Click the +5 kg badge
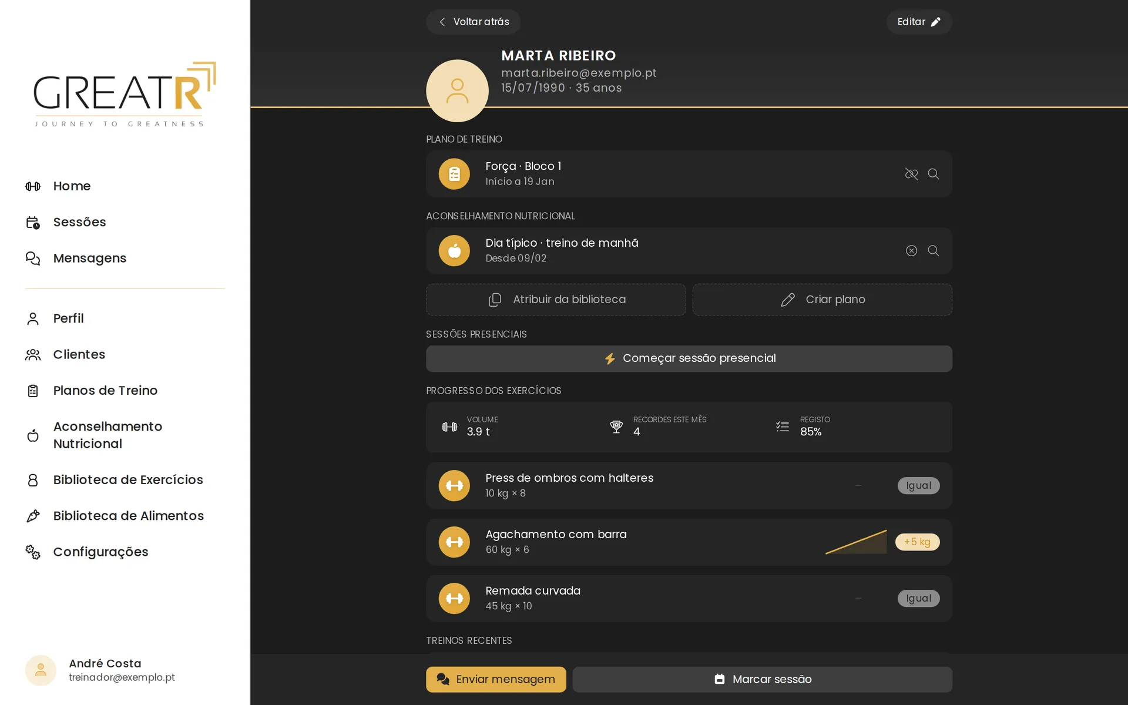 tap(917, 542)
